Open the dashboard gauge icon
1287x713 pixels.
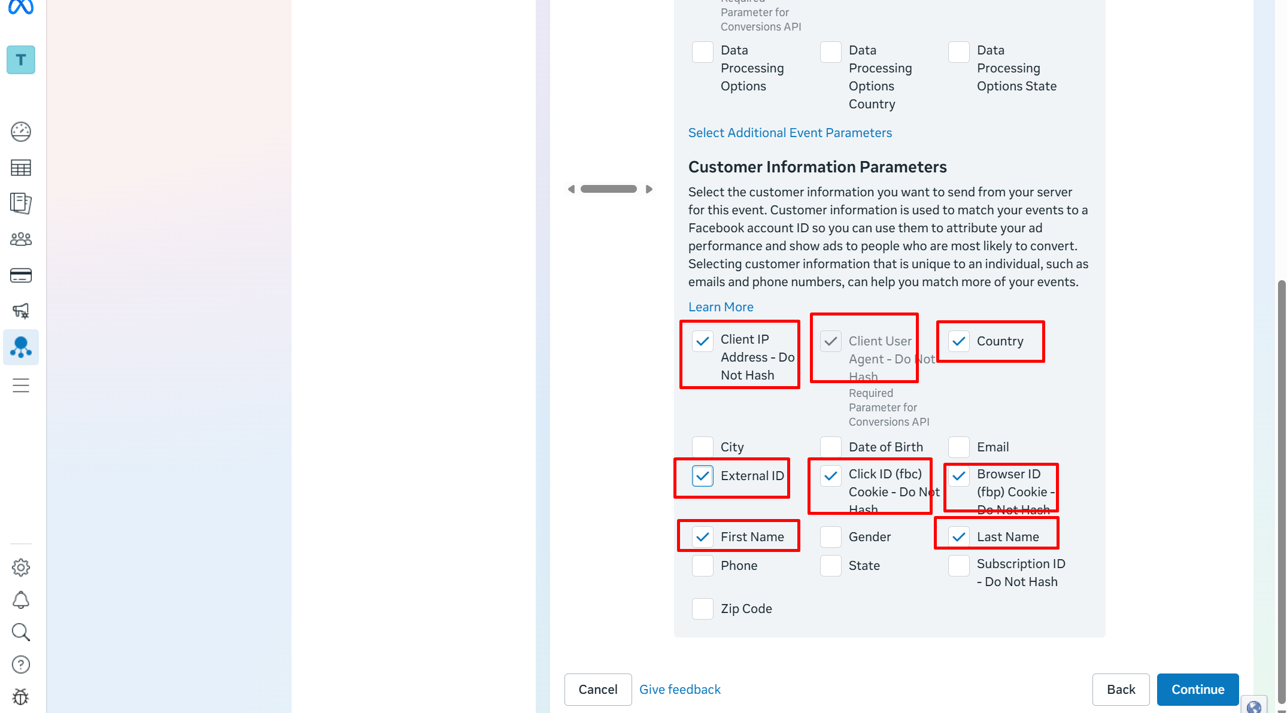(21, 132)
